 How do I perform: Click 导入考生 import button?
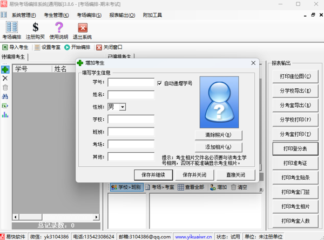(16, 47)
